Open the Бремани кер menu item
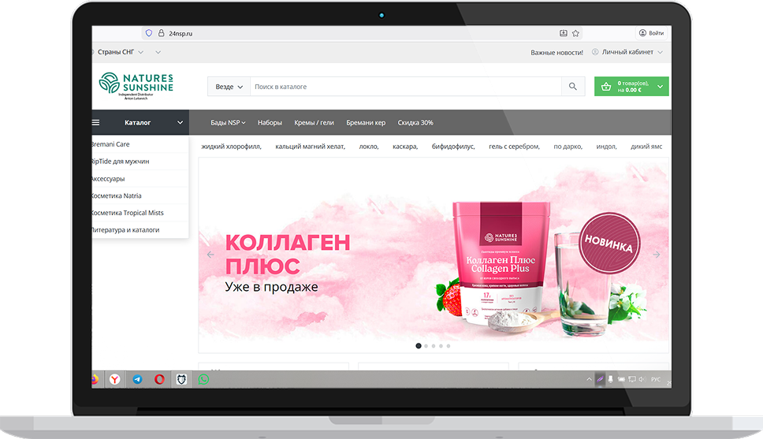The image size is (763, 439). pos(366,123)
